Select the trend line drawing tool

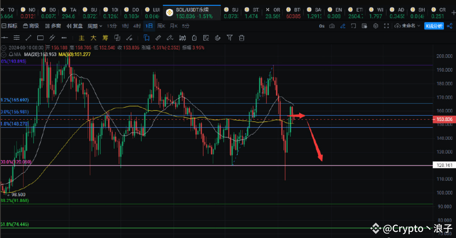click(x=28, y=38)
